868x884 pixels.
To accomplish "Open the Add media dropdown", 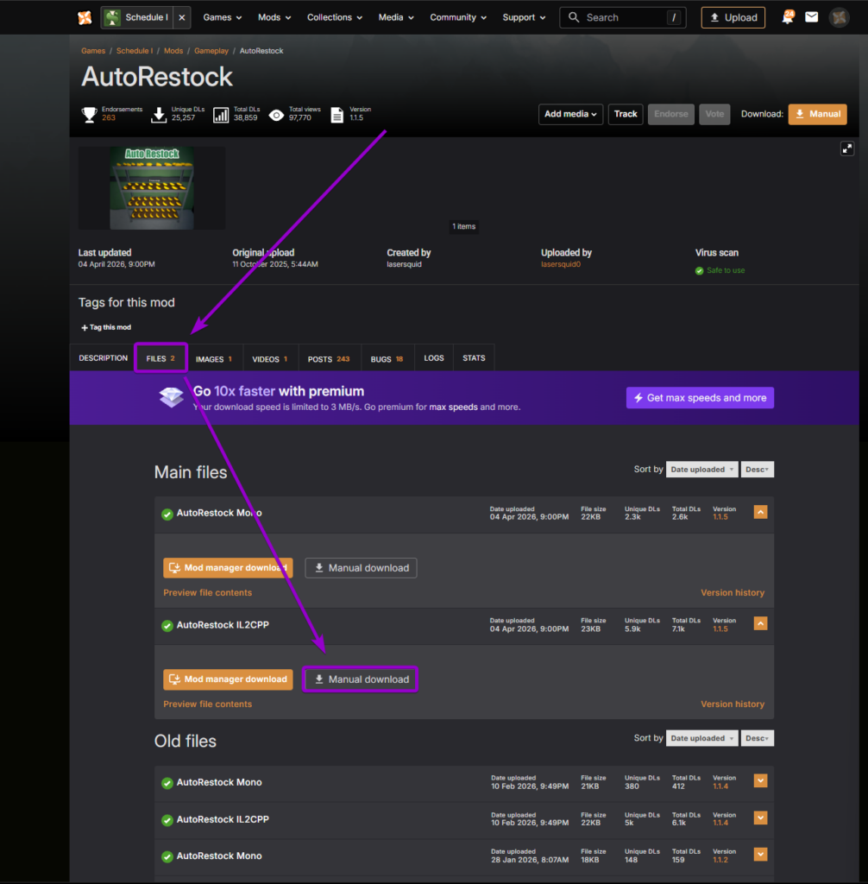I will [x=570, y=114].
